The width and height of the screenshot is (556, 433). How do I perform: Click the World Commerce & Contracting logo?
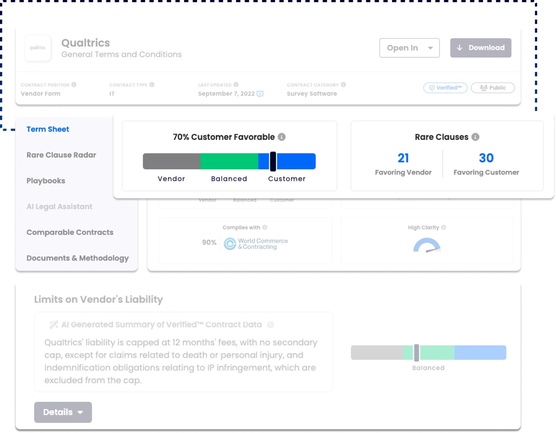[256, 244]
